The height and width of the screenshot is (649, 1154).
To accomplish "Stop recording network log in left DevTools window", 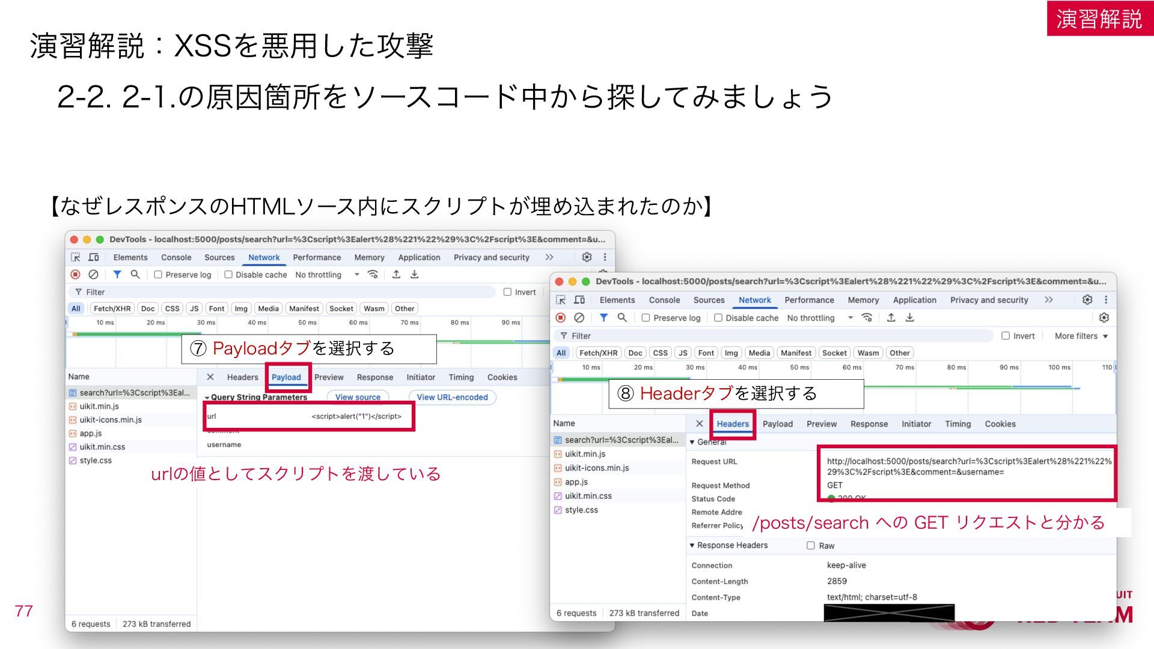I will tap(75, 275).
